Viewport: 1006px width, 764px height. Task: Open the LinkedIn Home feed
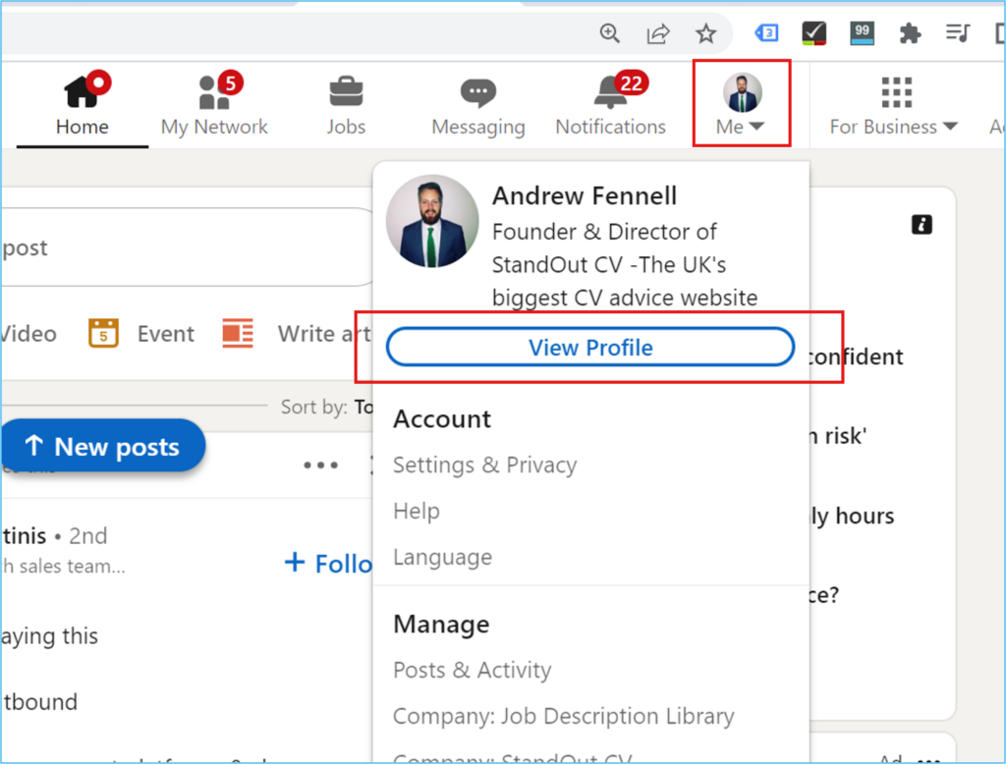pos(82,101)
